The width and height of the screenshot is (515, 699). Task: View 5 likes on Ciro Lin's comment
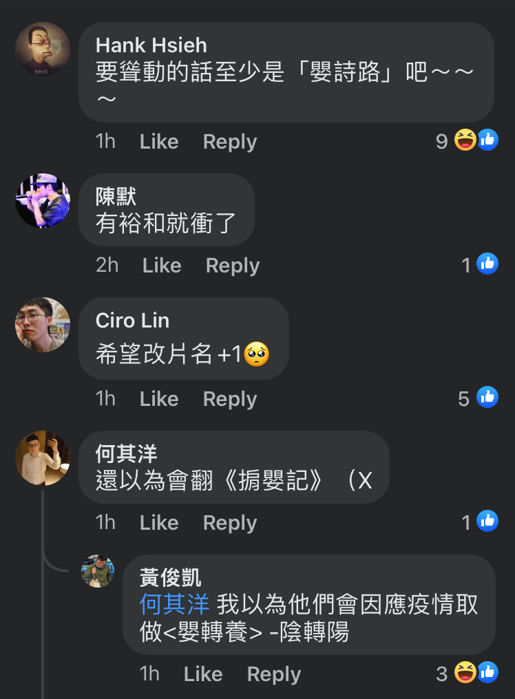(x=478, y=398)
